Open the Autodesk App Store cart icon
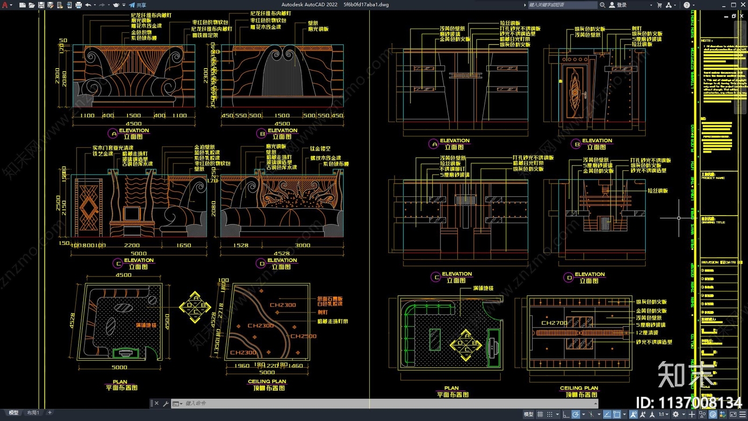This screenshot has width=748, height=421. [x=660, y=5]
